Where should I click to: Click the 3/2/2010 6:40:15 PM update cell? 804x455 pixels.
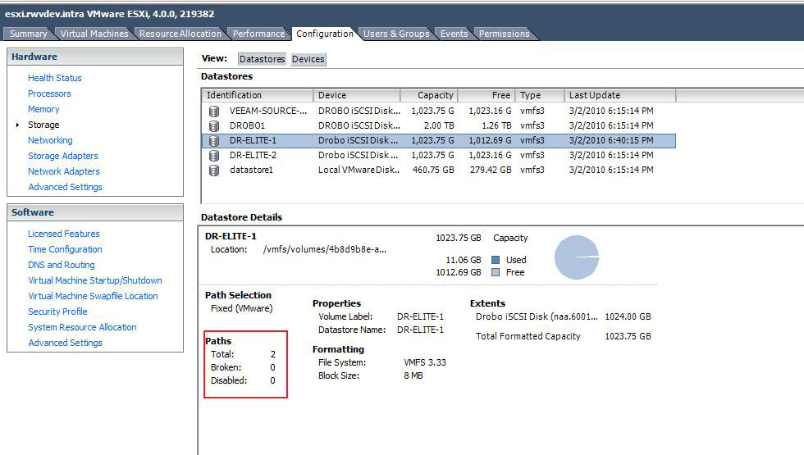click(x=611, y=140)
